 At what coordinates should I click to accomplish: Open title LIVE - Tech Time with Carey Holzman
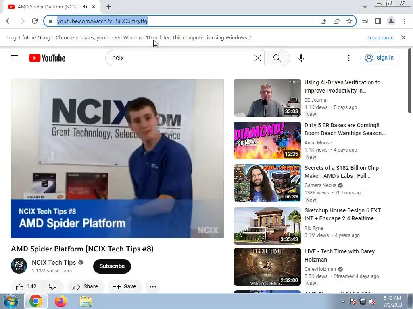tap(340, 255)
